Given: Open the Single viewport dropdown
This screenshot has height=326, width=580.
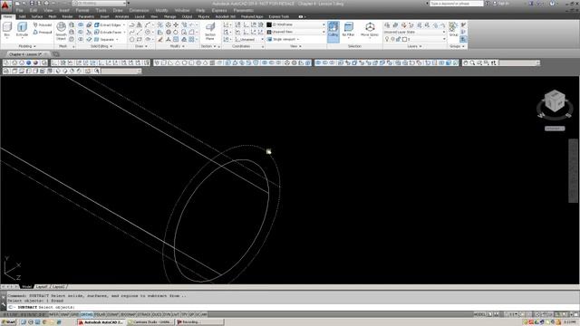Looking at the screenshot, I should point(284,39).
